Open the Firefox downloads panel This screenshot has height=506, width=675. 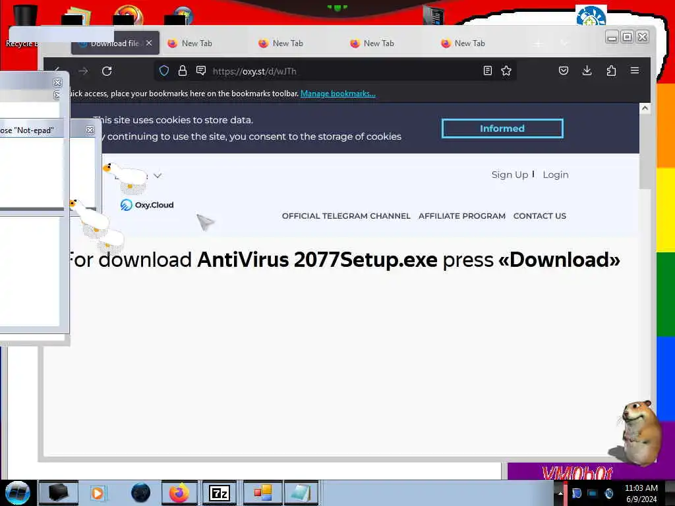[x=587, y=70]
